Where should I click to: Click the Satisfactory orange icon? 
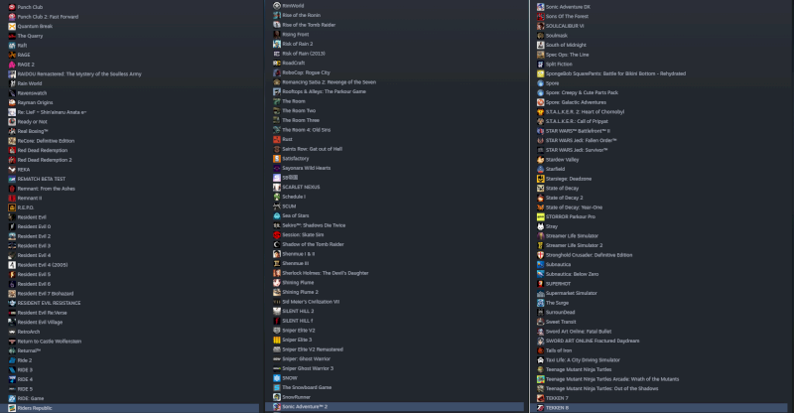coord(277,158)
